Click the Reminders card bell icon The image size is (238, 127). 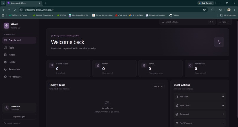tap(190, 65)
